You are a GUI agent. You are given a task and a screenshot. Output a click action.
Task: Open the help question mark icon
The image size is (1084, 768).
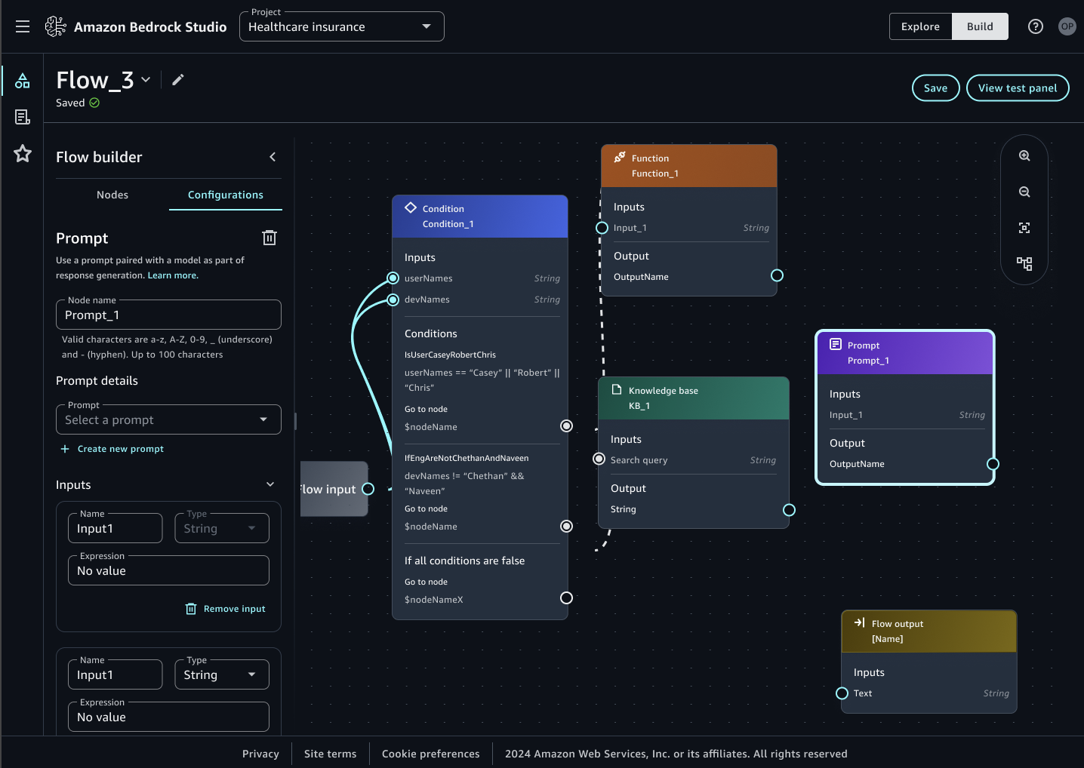[x=1036, y=26]
